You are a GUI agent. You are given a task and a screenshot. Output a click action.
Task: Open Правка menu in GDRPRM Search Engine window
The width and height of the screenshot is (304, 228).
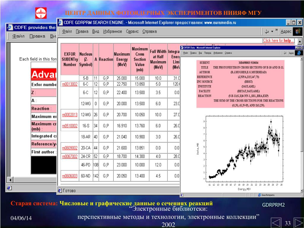(82, 31)
